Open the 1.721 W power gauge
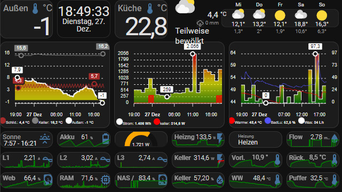The image size is (342, 192). 141,140
